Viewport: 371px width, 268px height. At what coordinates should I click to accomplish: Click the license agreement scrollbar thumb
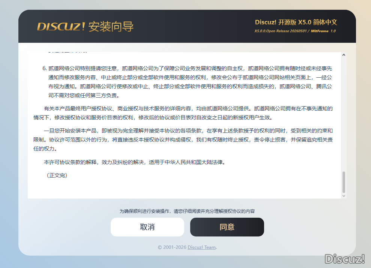[x=344, y=182]
